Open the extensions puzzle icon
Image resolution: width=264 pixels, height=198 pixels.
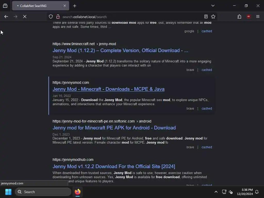[x=239, y=16]
